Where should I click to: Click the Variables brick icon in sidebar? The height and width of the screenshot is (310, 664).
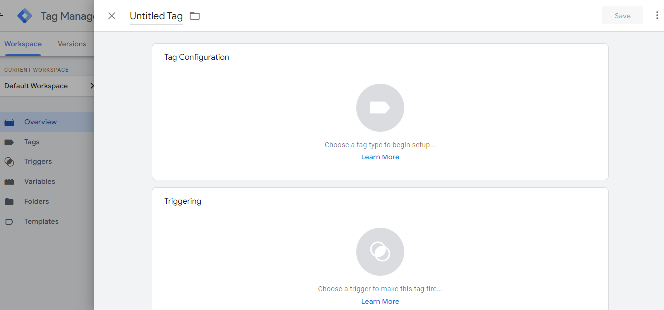click(9, 182)
